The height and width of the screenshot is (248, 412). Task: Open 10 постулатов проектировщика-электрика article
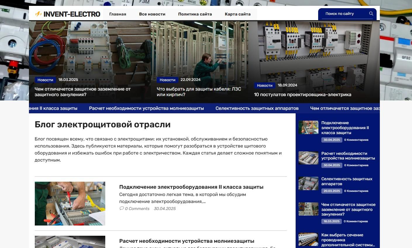[303, 95]
